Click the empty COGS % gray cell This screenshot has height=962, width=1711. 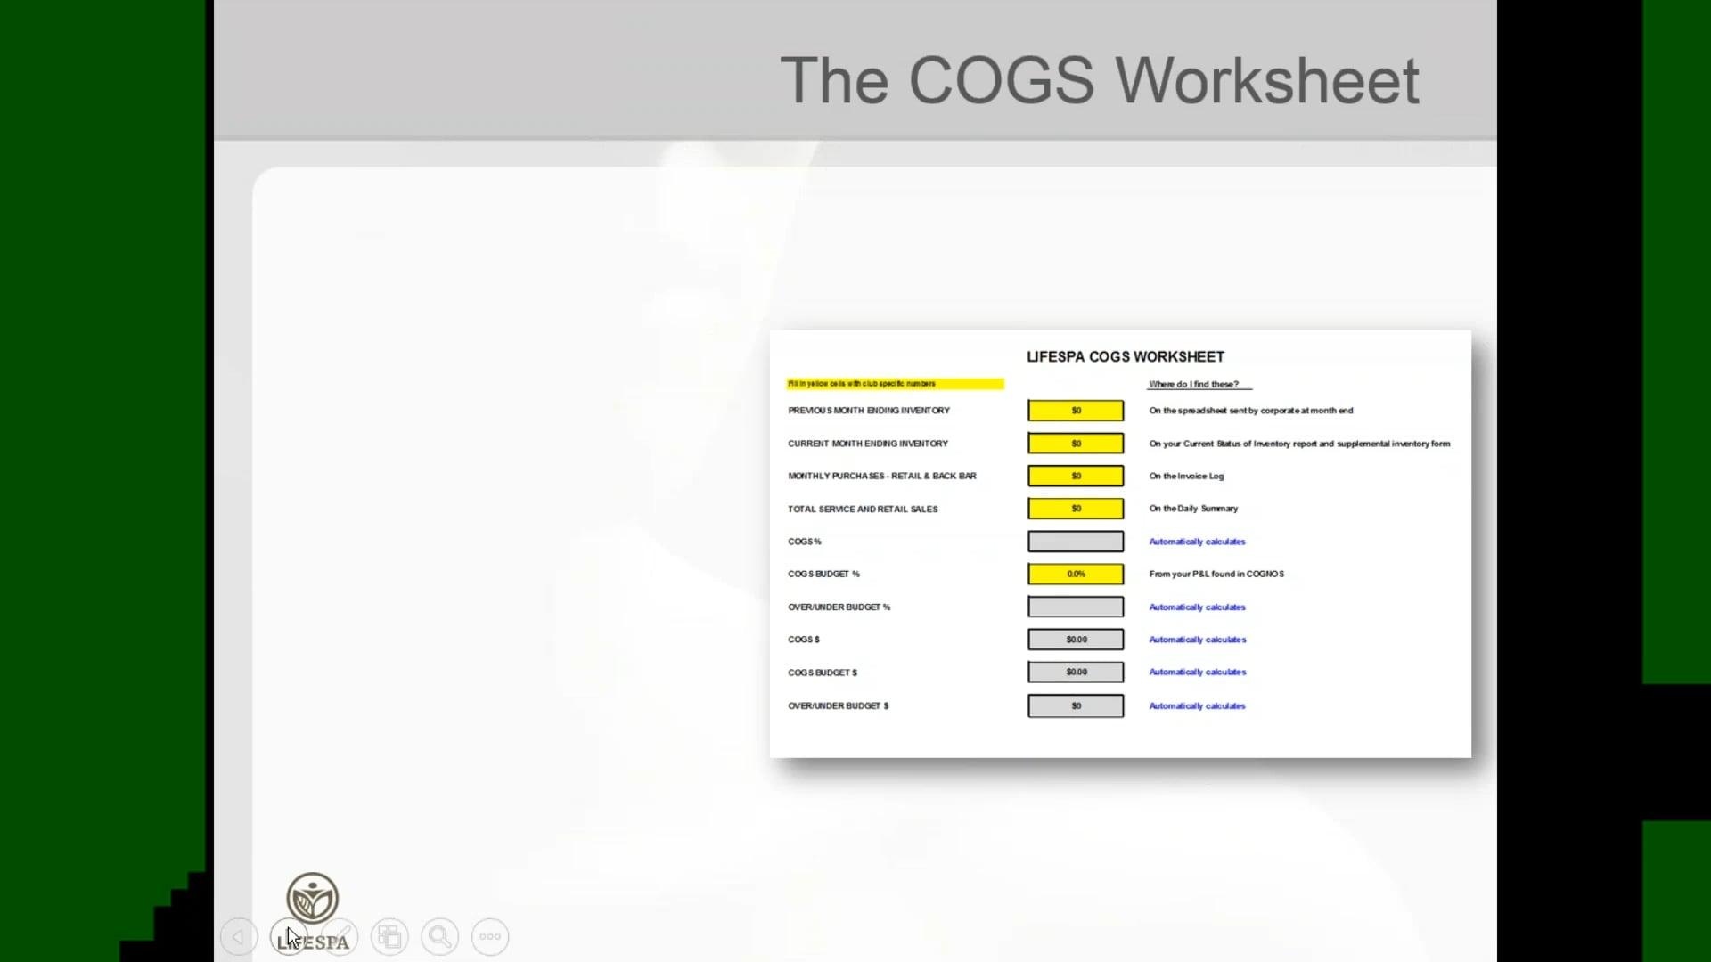pyautogui.click(x=1076, y=542)
